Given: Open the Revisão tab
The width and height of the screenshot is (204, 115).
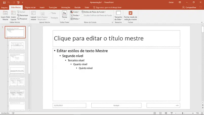Looking at the screenshot, I should pyautogui.click(x=77, y=7).
